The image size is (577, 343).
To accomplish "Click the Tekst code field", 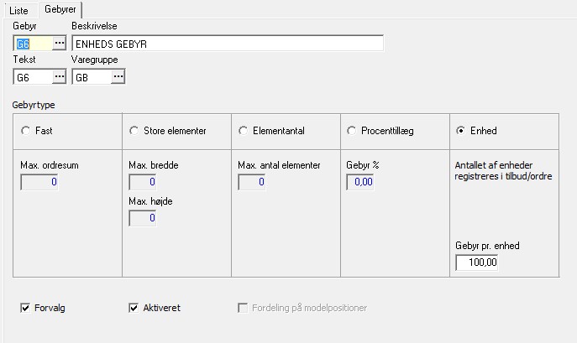I will pos(32,77).
